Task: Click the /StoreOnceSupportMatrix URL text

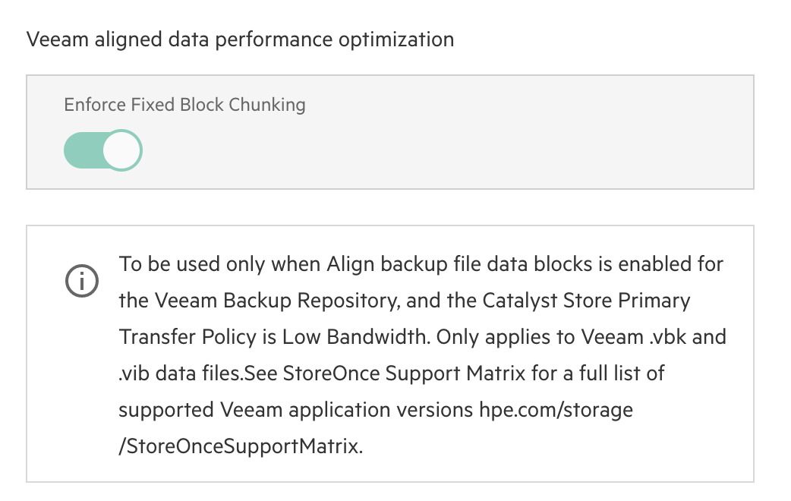Action: [241, 446]
